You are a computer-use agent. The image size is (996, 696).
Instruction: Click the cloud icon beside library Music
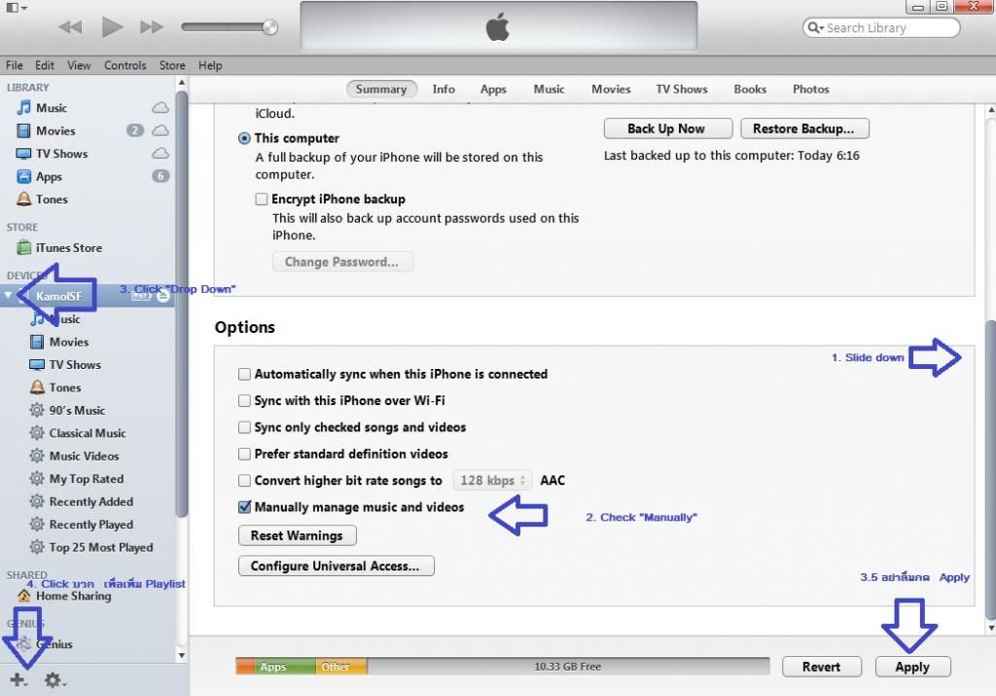point(160,108)
